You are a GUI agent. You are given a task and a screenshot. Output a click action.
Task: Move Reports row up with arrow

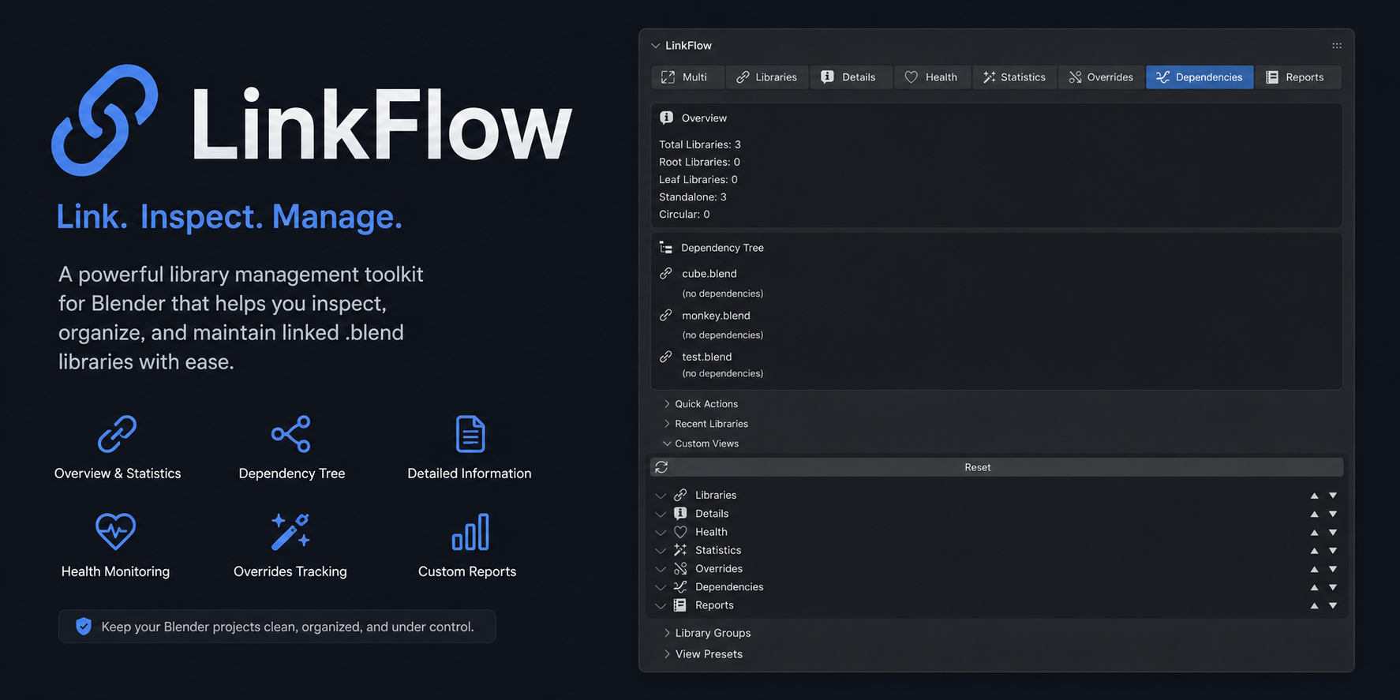[1314, 605]
